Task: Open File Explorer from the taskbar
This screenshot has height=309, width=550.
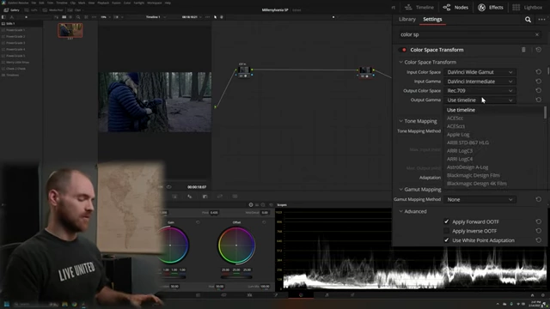Action: pyautogui.click(x=65, y=304)
